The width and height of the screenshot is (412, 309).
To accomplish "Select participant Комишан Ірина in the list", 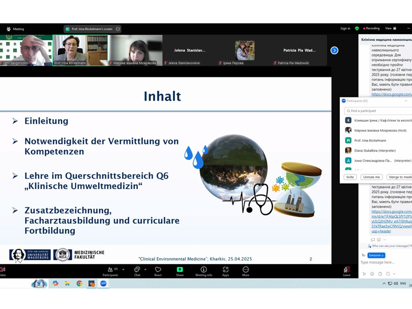I will coord(378,120).
